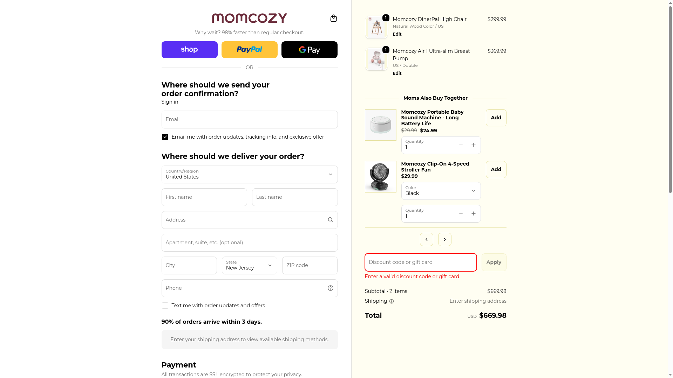
Task: Uncheck email order updates checkbox
Action: [165, 137]
